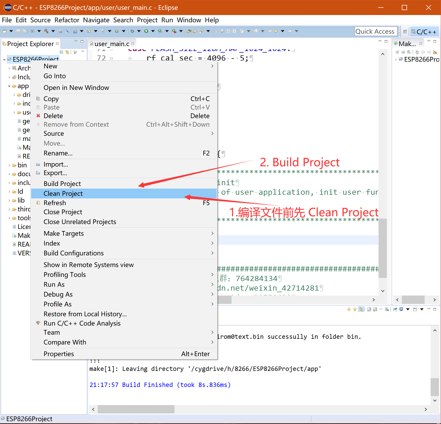
Task: Collapse the ESP8266Project tree node
Action: pos(4,59)
